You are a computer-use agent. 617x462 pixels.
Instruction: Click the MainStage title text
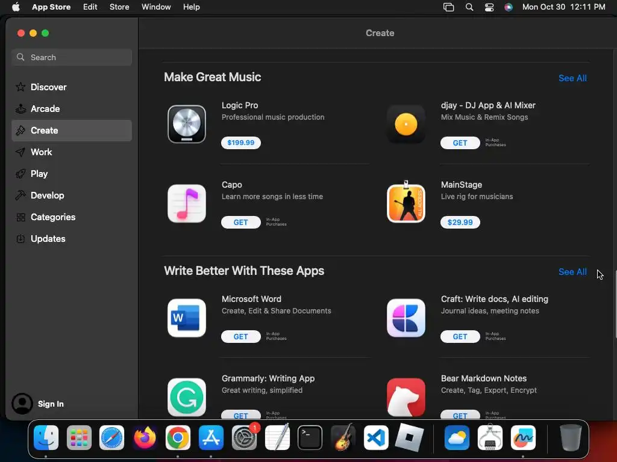click(461, 185)
